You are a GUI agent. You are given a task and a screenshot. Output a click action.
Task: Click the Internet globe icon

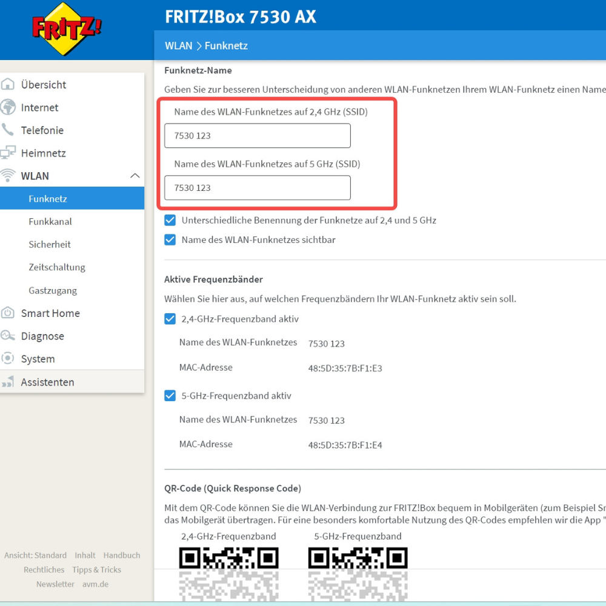point(8,107)
